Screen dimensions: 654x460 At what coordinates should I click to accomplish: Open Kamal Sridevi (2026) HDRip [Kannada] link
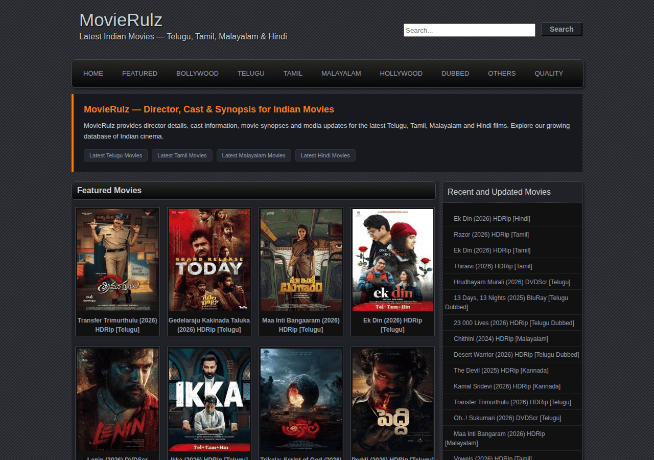(507, 386)
